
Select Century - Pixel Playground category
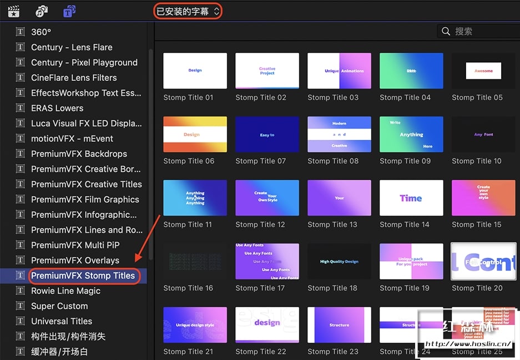74,62
